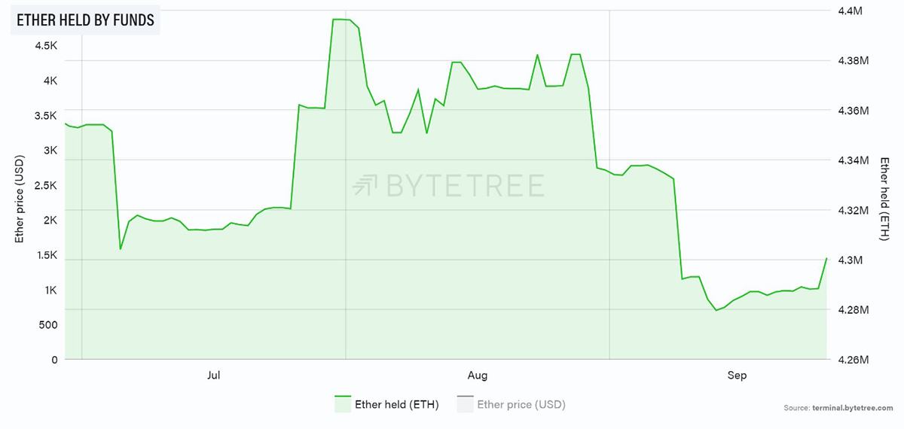
Task: Select the Sep label on time axis
Action: [x=737, y=375]
